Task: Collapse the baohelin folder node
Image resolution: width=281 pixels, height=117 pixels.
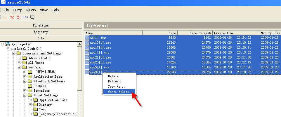Action: (19, 67)
